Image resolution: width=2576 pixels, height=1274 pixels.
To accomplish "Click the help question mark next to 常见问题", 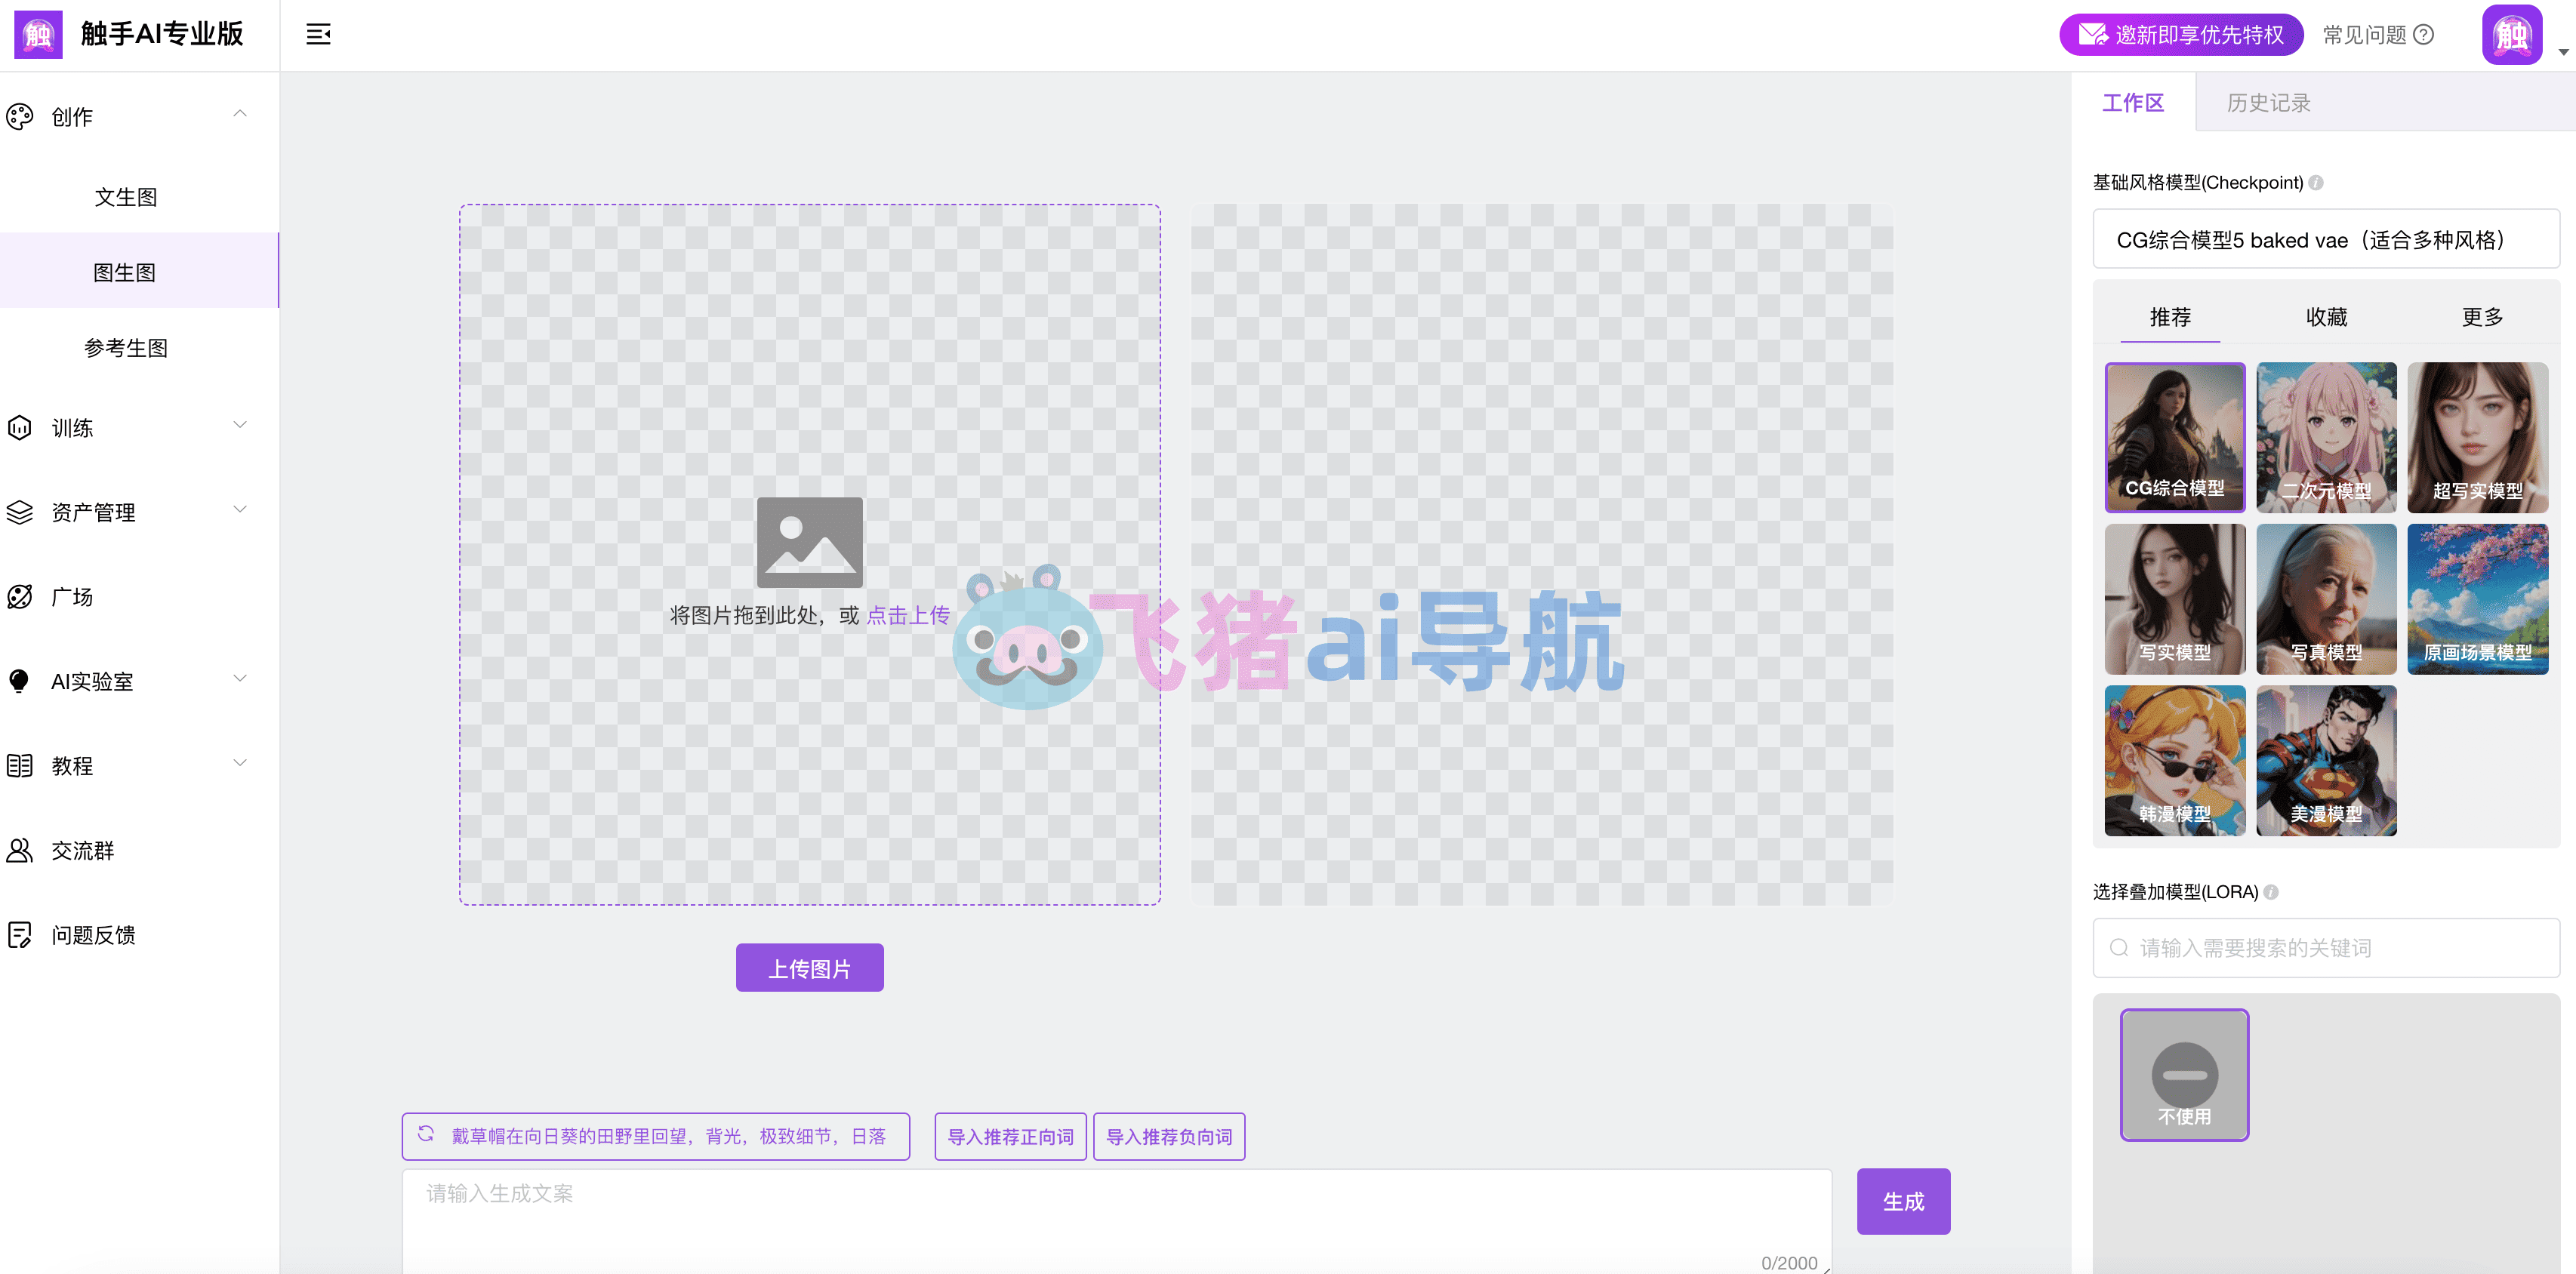I will click(x=2423, y=35).
